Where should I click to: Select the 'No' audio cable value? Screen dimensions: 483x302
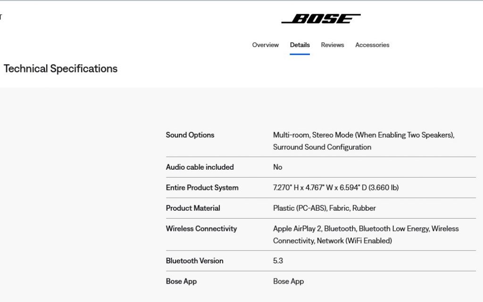(277, 167)
